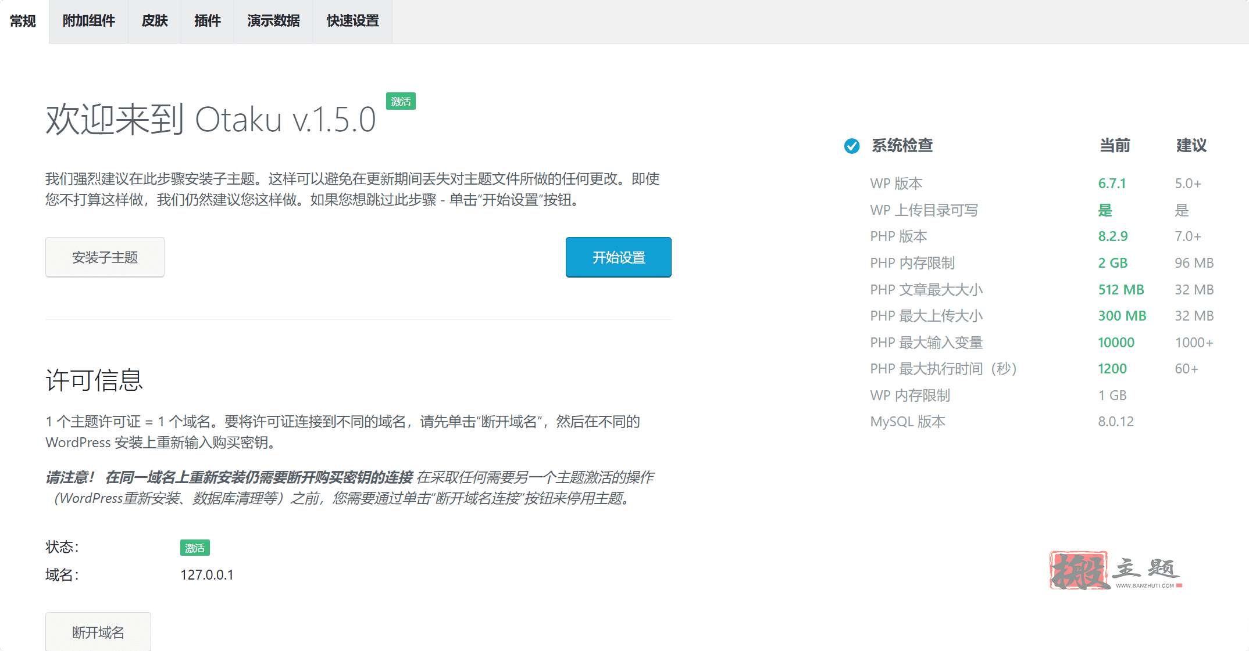Click the domain value 127.0.0.1
1249x651 pixels.
point(207,575)
